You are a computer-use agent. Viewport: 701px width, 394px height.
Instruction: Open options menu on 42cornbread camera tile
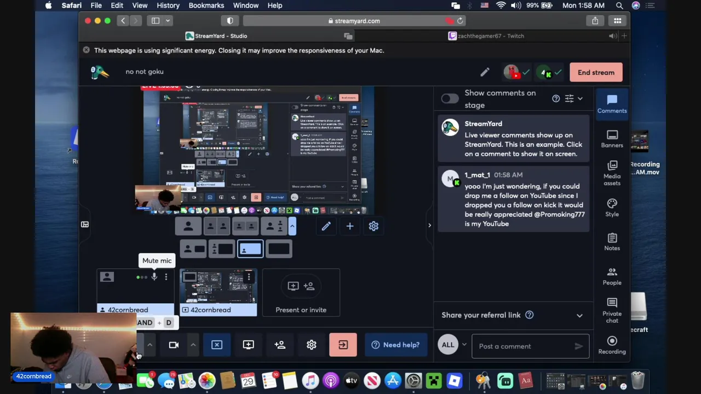166,277
